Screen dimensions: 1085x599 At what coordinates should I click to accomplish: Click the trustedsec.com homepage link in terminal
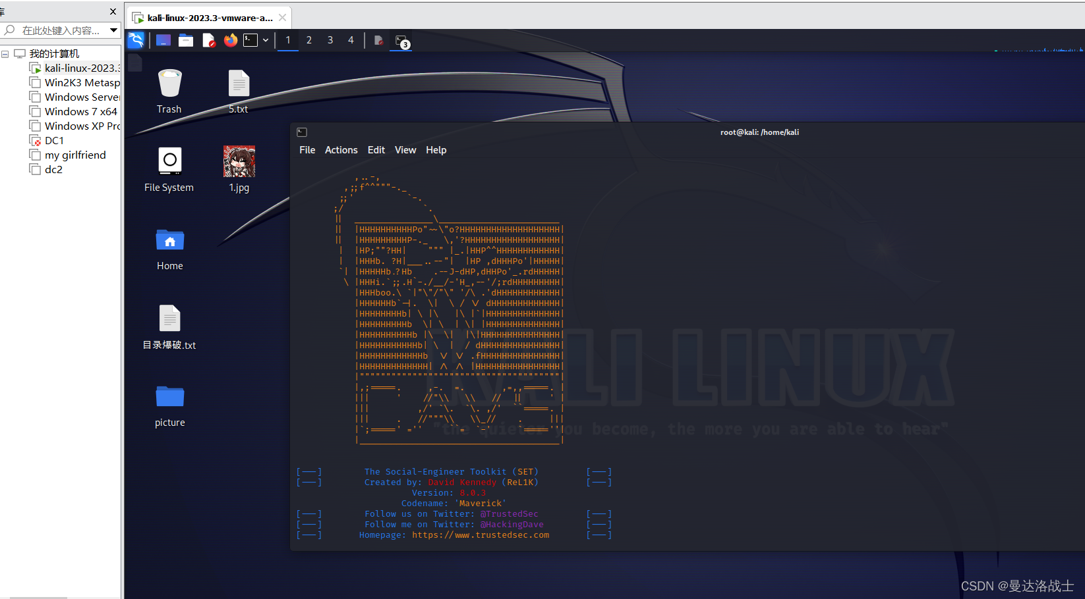[x=481, y=535]
